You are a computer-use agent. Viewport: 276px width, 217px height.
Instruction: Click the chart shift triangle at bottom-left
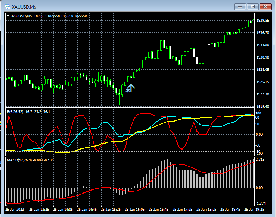(x=6, y=205)
